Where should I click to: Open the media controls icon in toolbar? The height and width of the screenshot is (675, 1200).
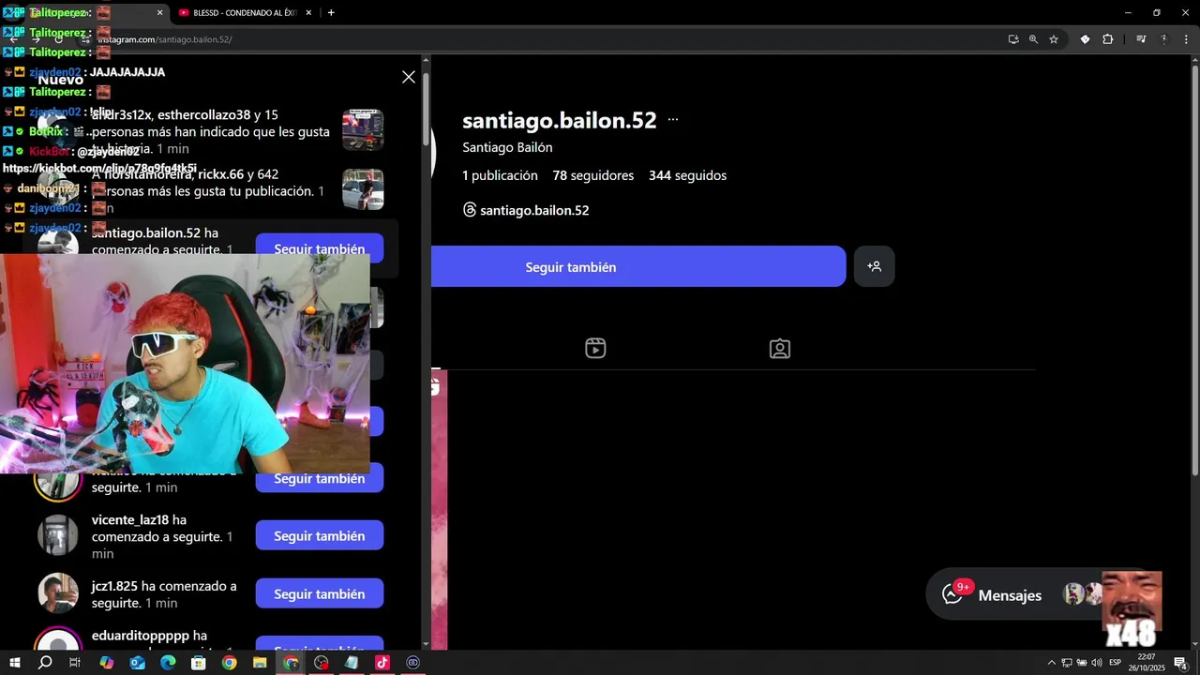click(1141, 39)
